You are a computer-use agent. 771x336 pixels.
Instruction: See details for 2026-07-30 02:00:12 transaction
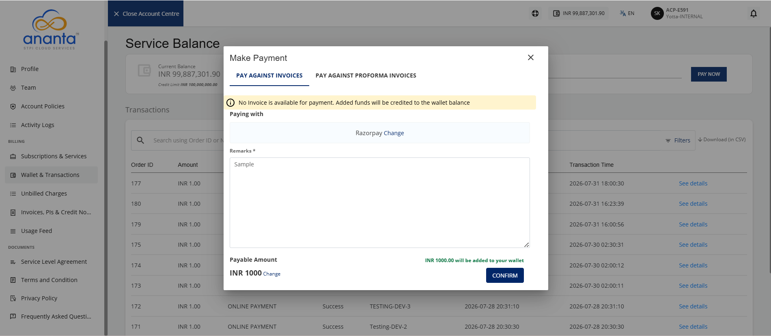coord(693,265)
